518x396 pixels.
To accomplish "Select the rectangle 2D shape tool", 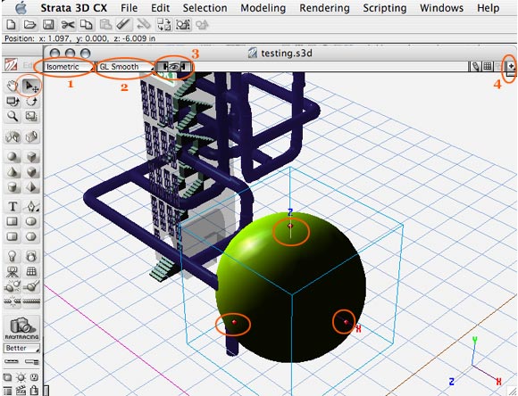I will [x=13, y=221].
